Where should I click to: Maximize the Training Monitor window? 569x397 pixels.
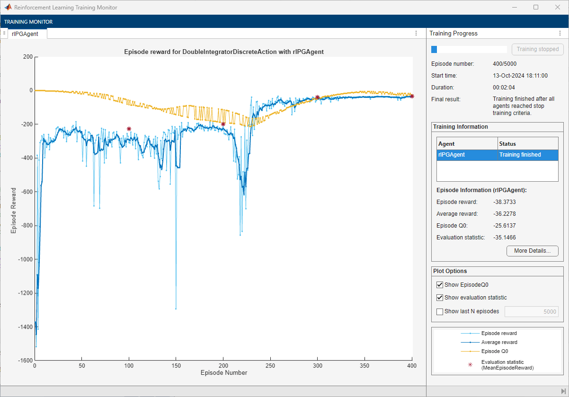click(535, 8)
